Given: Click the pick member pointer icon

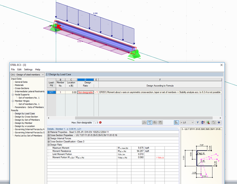Looking at the screenshot, I should pos(214,122).
